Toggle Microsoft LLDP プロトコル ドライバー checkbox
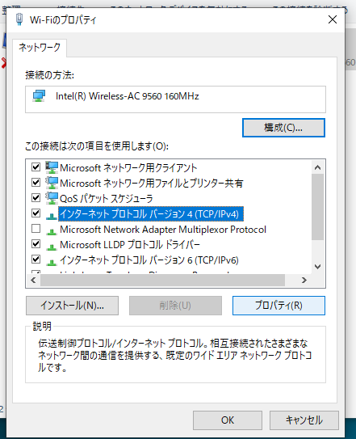Image resolution: width=356 pixels, height=439 pixels. [x=36, y=244]
